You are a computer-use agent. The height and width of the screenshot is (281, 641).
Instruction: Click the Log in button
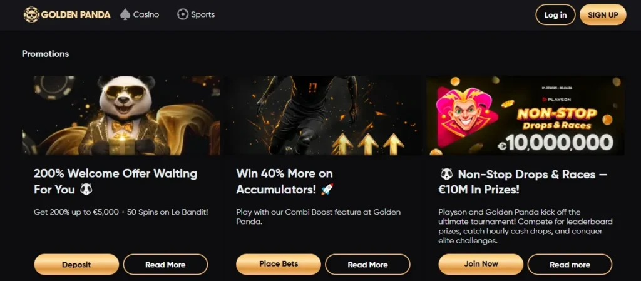click(x=556, y=14)
